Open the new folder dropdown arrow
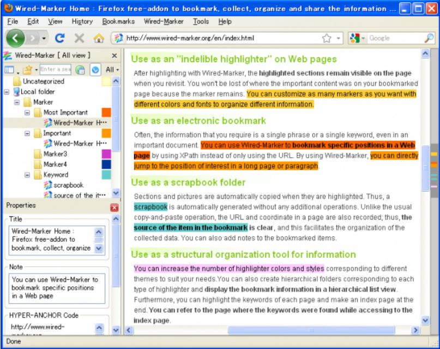440x349 pixels. [36, 70]
